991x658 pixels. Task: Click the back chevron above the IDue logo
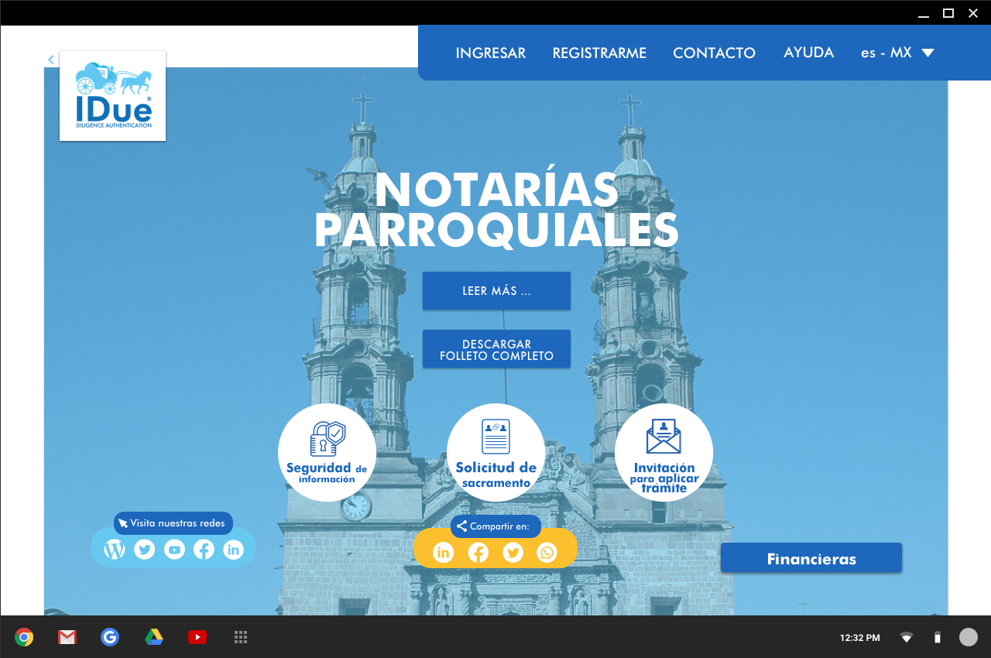pyautogui.click(x=51, y=60)
